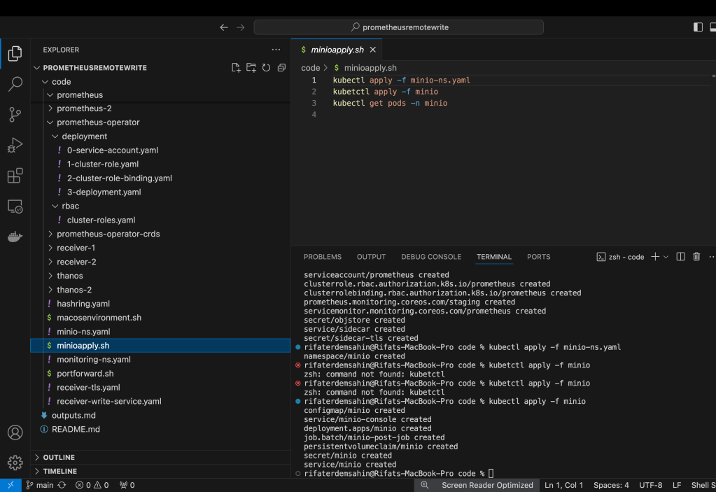716x492 pixels.
Task: Collapse all folders in Explorer
Action: click(282, 68)
